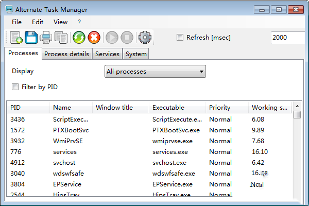Image resolution: width=309 pixels, height=206 pixels.
Task: Sort by the Priority column header
Action: coord(226,108)
